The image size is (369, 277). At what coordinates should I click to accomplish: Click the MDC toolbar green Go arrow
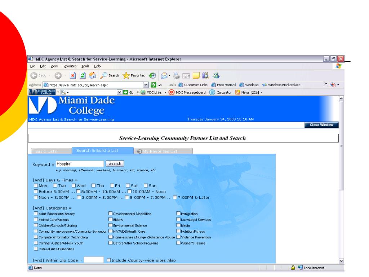(126, 92)
